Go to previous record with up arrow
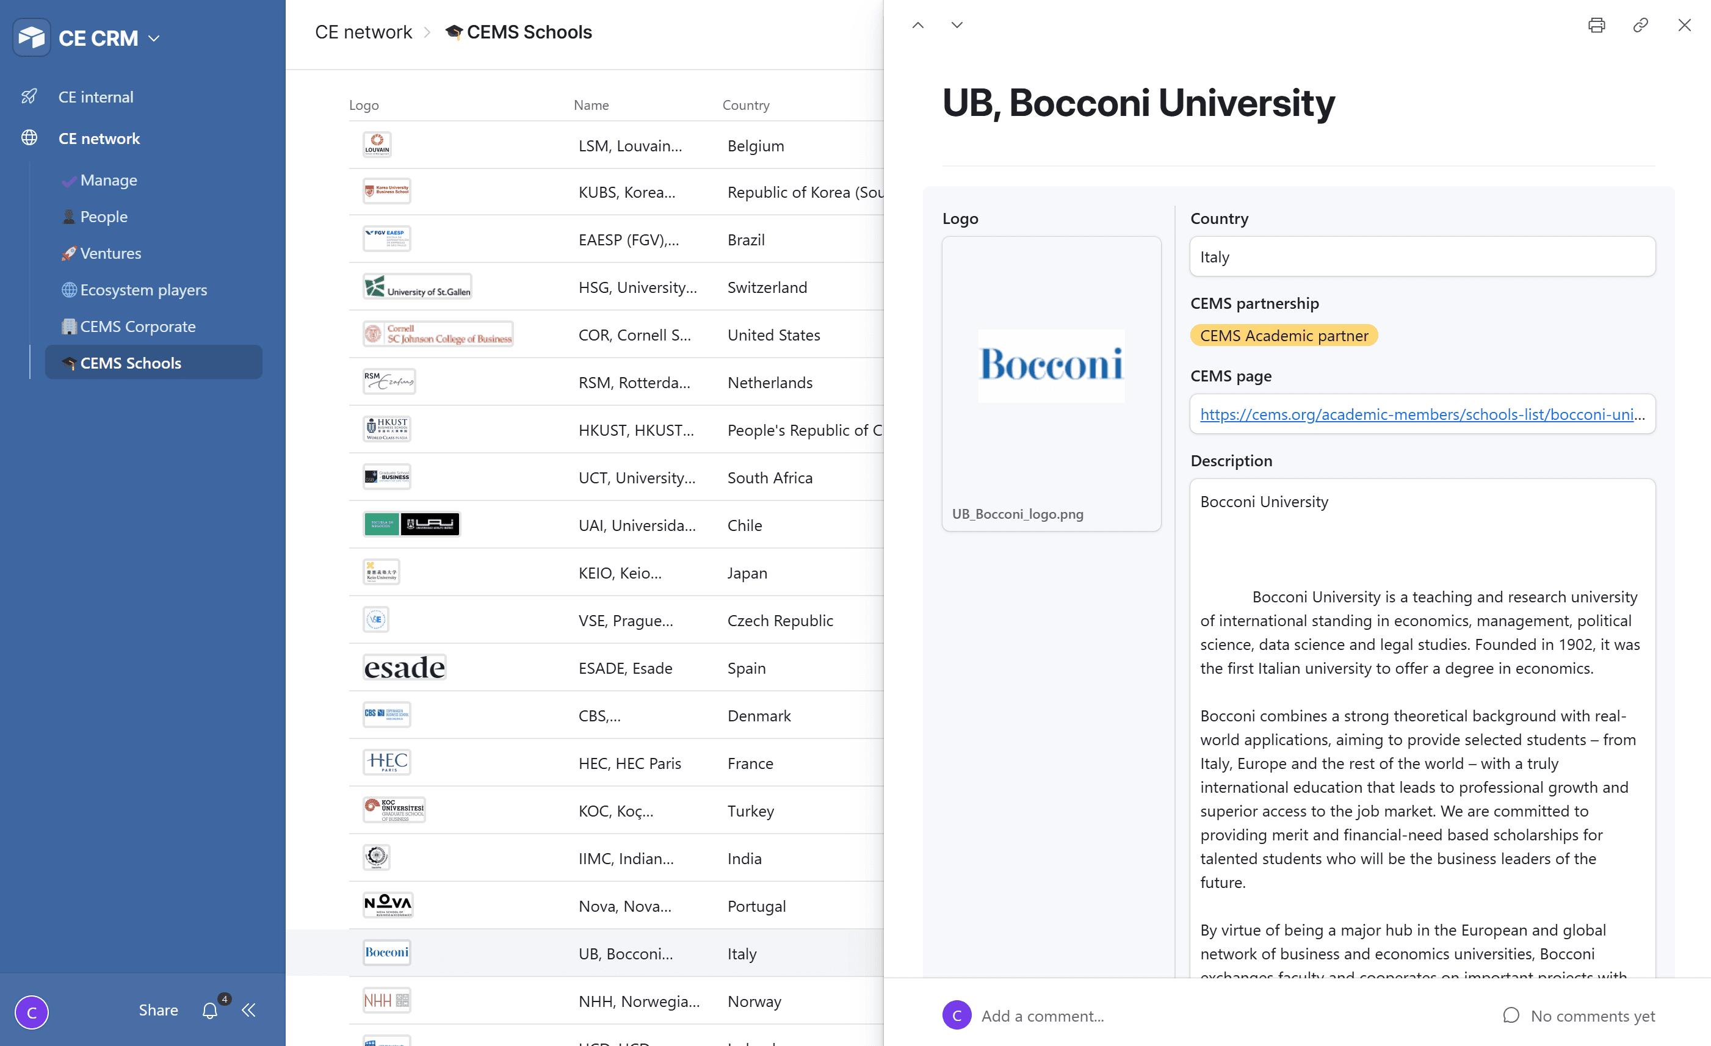The height and width of the screenshot is (1046, 1711). click(918, 25)
